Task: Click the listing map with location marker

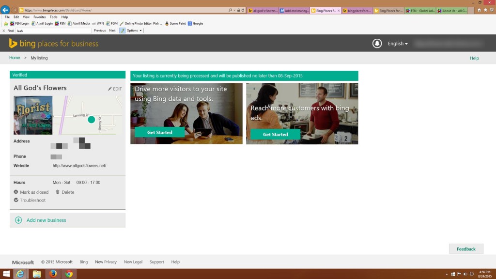Action: point(88,115)
